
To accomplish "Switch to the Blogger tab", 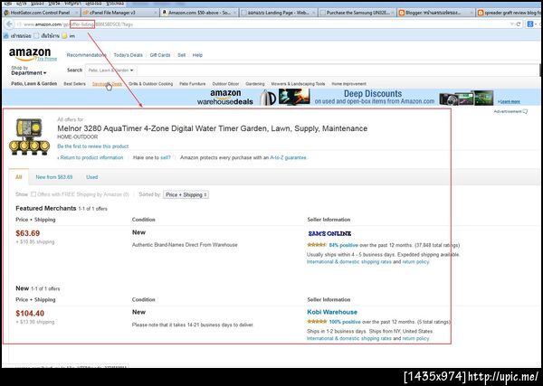I will tap(436, 13).
